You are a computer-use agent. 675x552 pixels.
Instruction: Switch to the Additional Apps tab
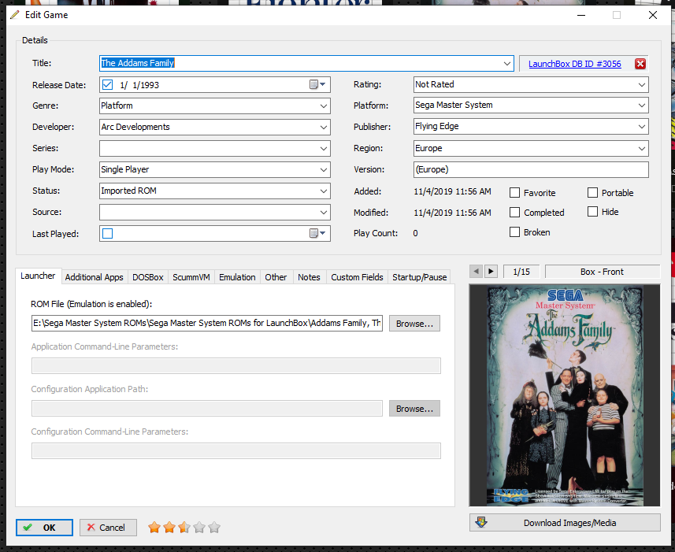[x=95, y=277]
